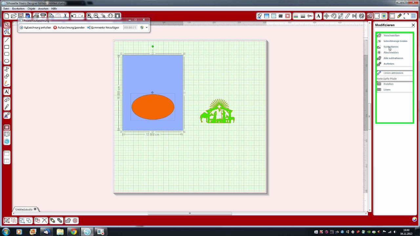Image resolution: width=420 pixels, height=236 pixels.
Task: Click Subtrahieren in the Modifizieren panel
Action: pos(391,47)
